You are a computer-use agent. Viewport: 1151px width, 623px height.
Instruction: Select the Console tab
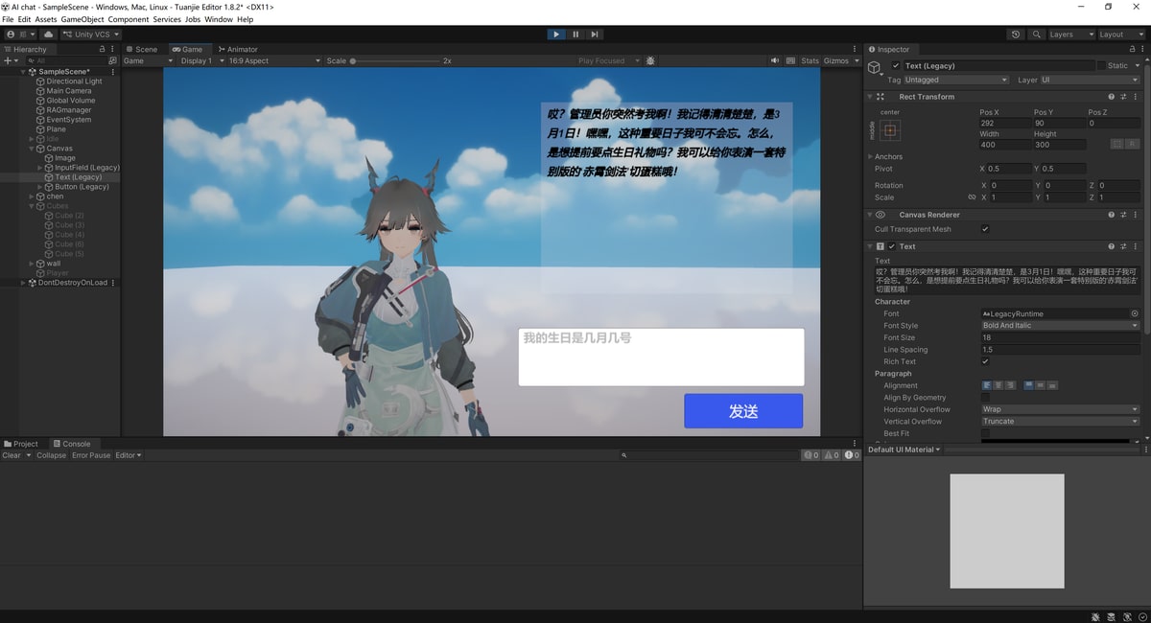point(72,444)
